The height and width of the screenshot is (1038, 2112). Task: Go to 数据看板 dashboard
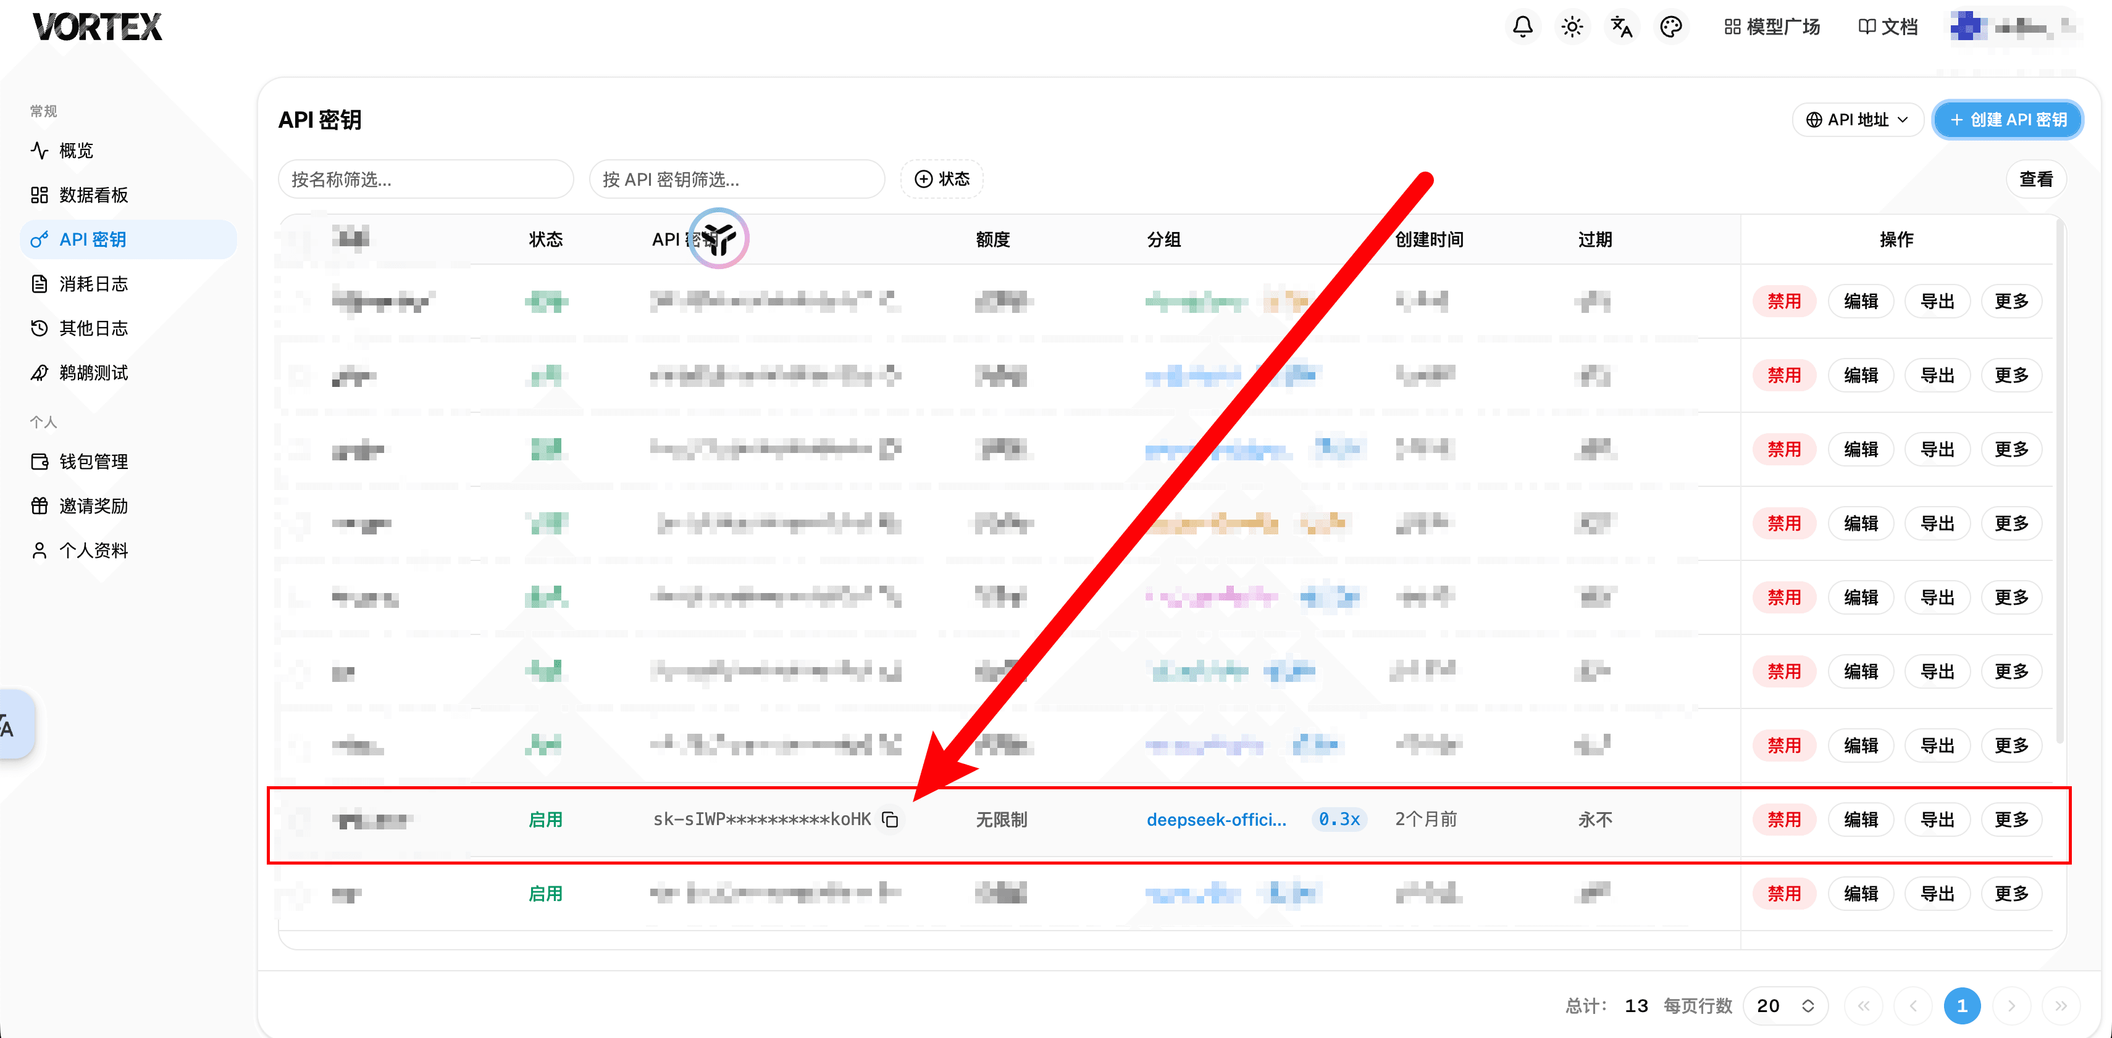pos(128,195)
